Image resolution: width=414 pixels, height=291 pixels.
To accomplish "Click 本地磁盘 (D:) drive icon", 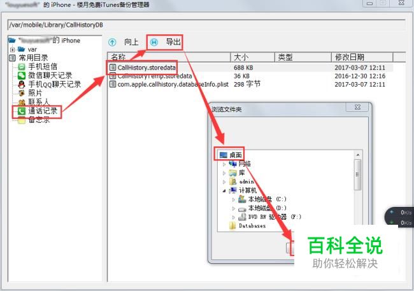I will (242, 209).
